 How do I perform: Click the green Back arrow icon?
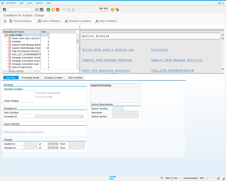[48, 10]
